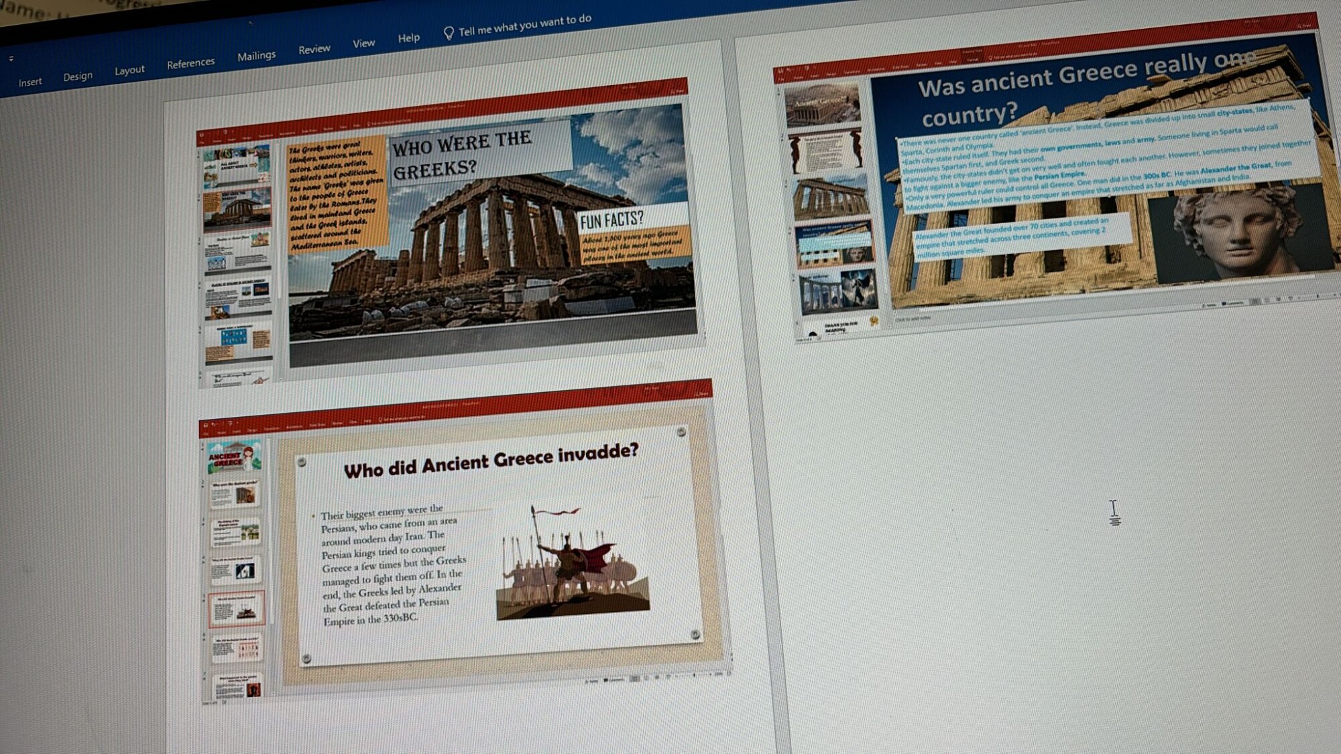The image size is (1341, 754).
Task: Open the View ribbon tab
Action: [x=363, y=44]
